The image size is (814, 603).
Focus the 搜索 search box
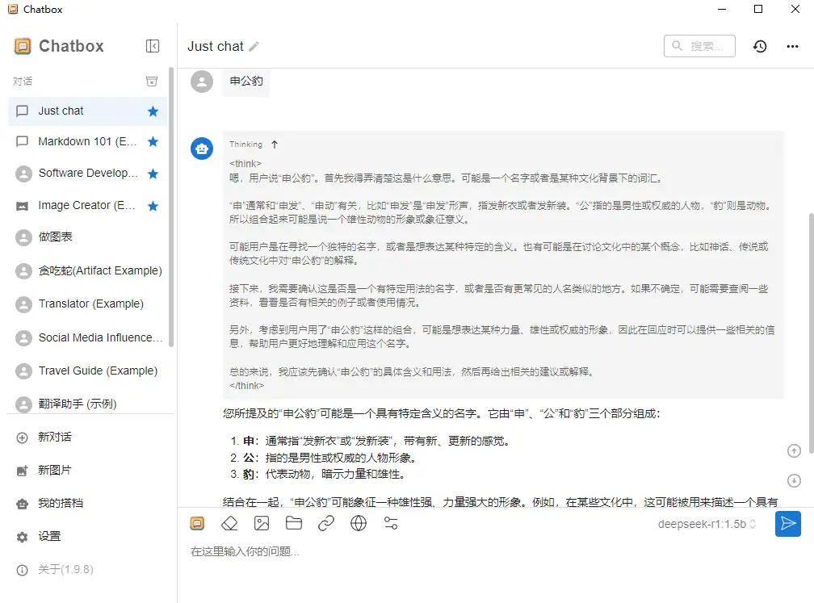coord(699,46)
